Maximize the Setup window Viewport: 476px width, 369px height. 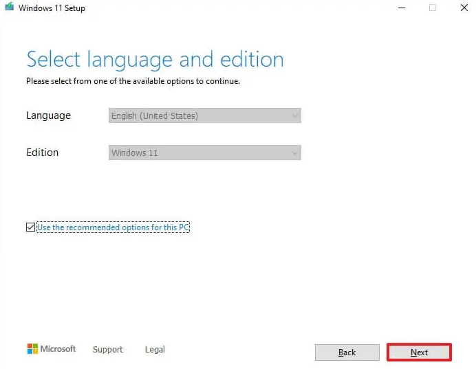coord(433,8)
